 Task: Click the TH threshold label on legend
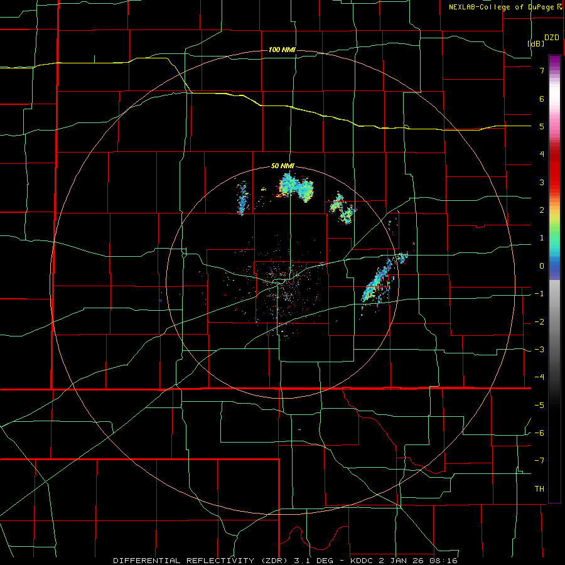point(539,489)
